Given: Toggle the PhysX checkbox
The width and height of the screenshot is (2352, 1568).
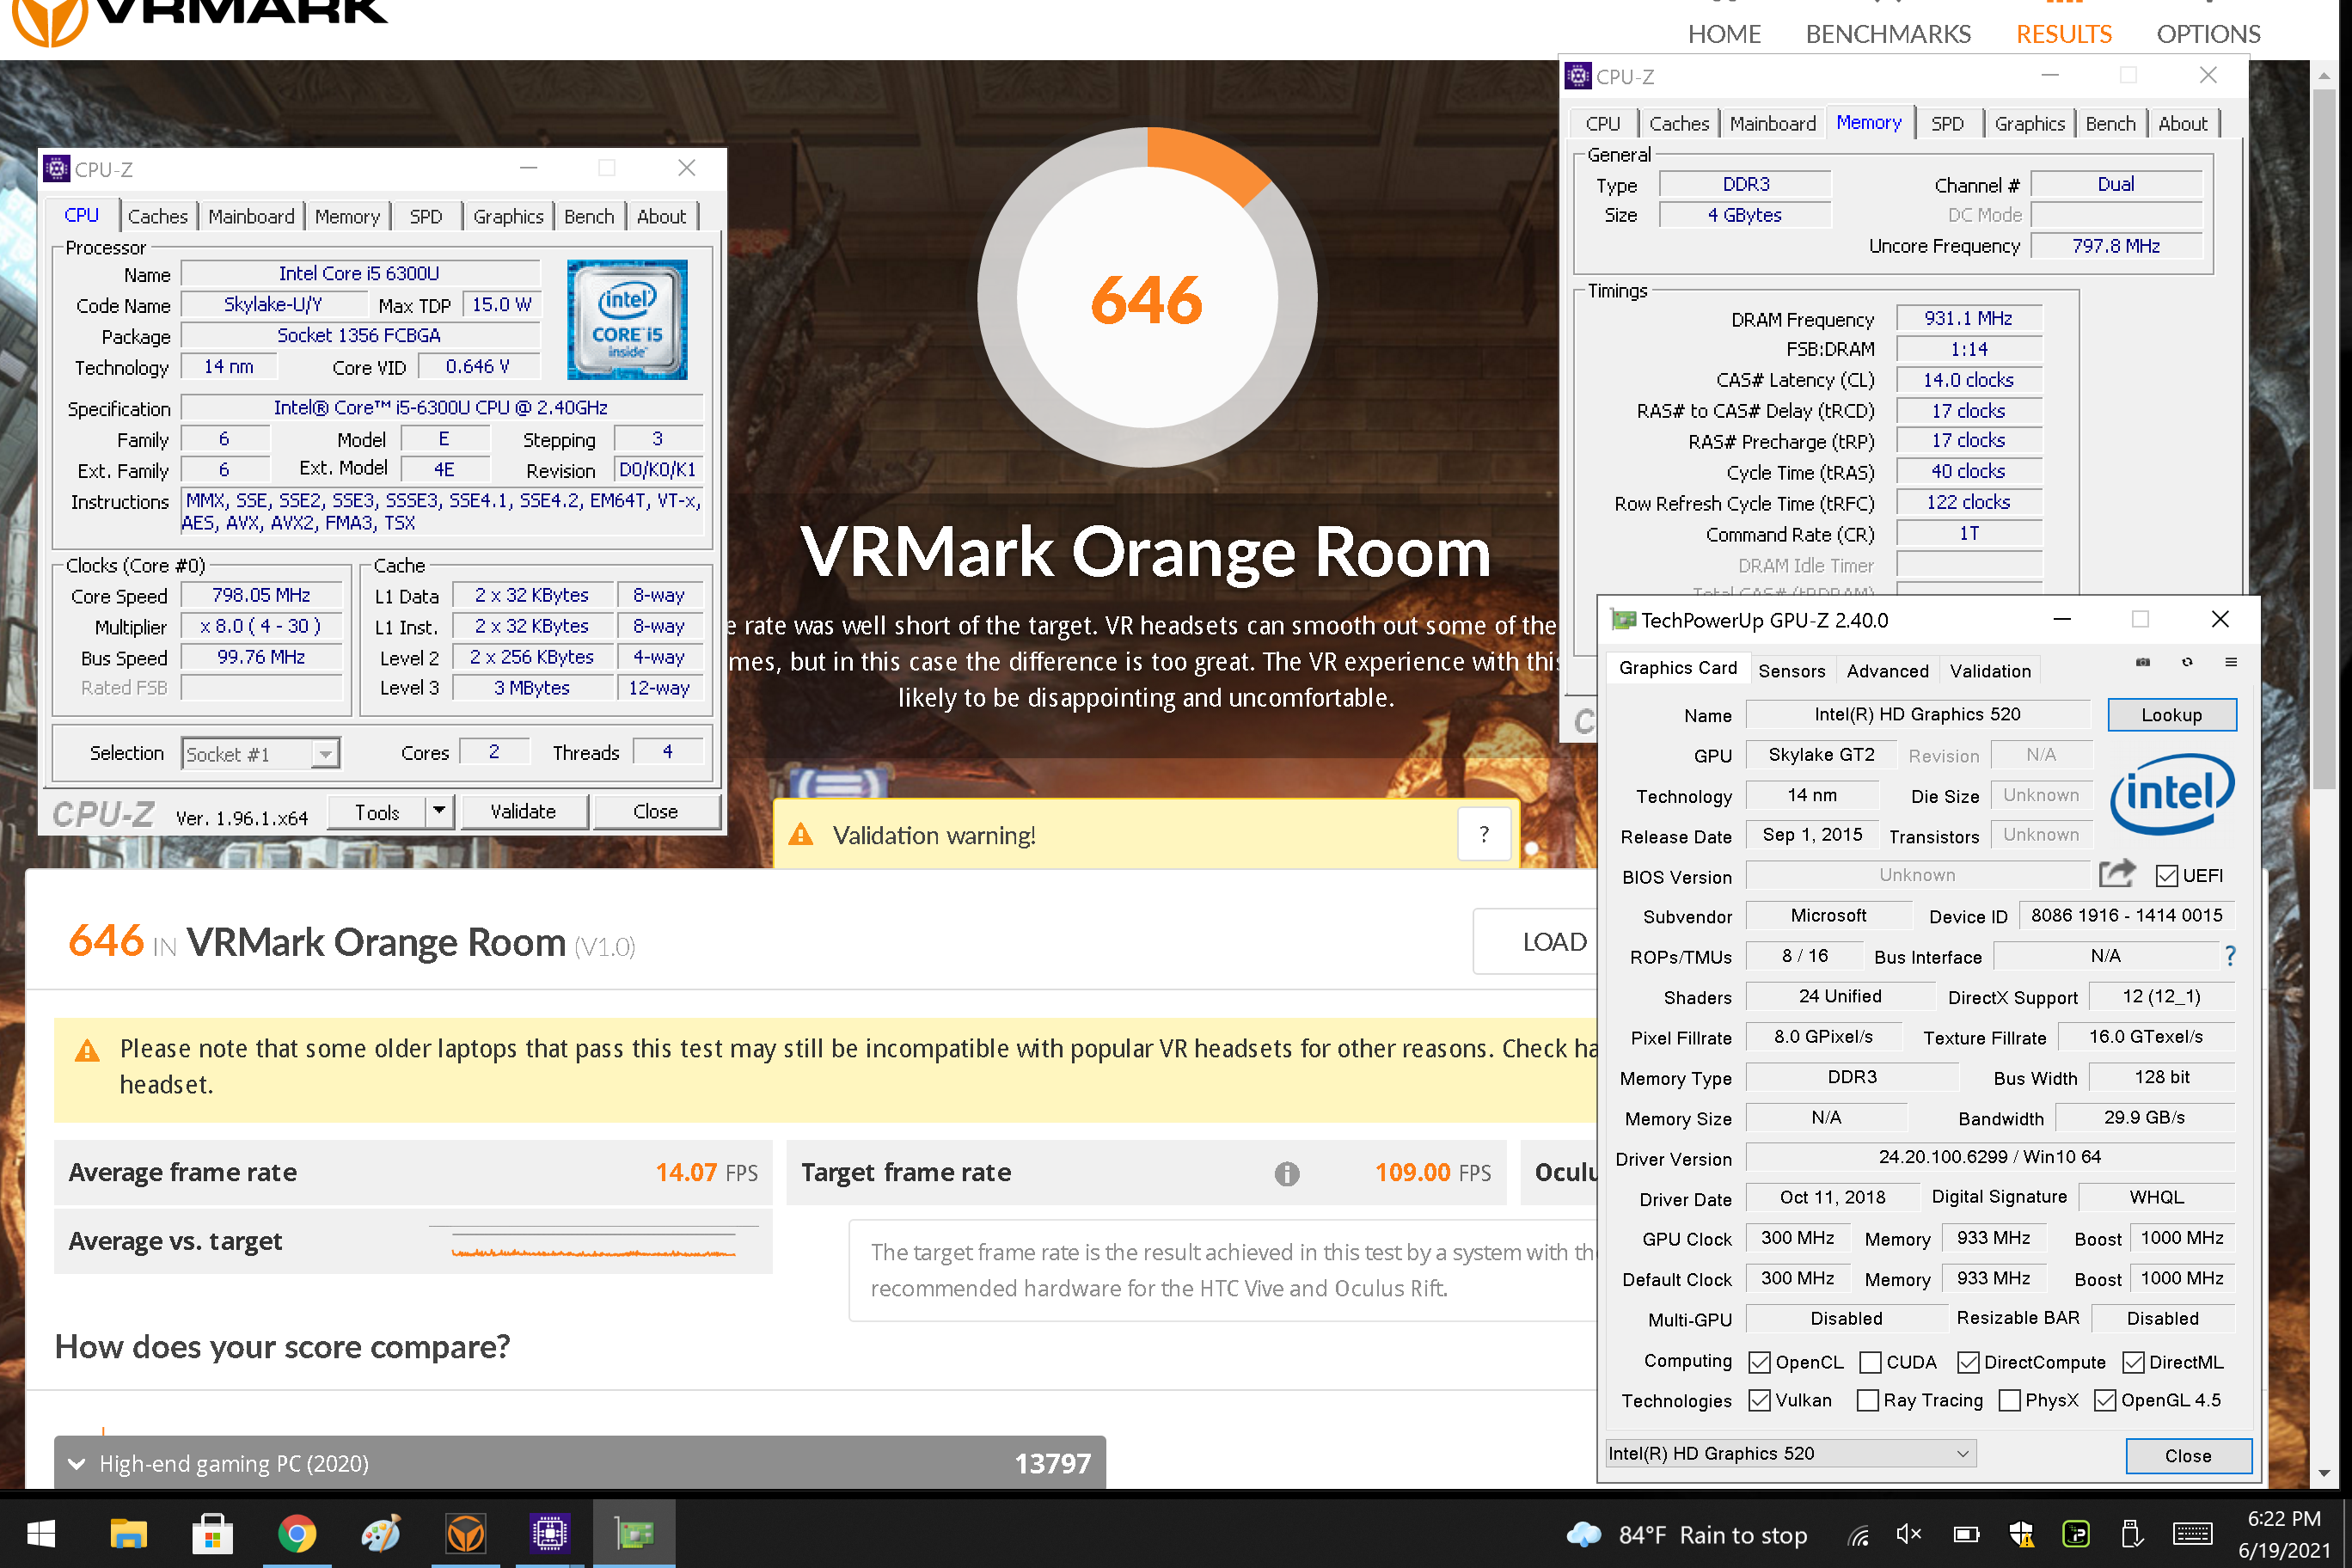Looking at the screenshot, I should coord(2009,1401).
